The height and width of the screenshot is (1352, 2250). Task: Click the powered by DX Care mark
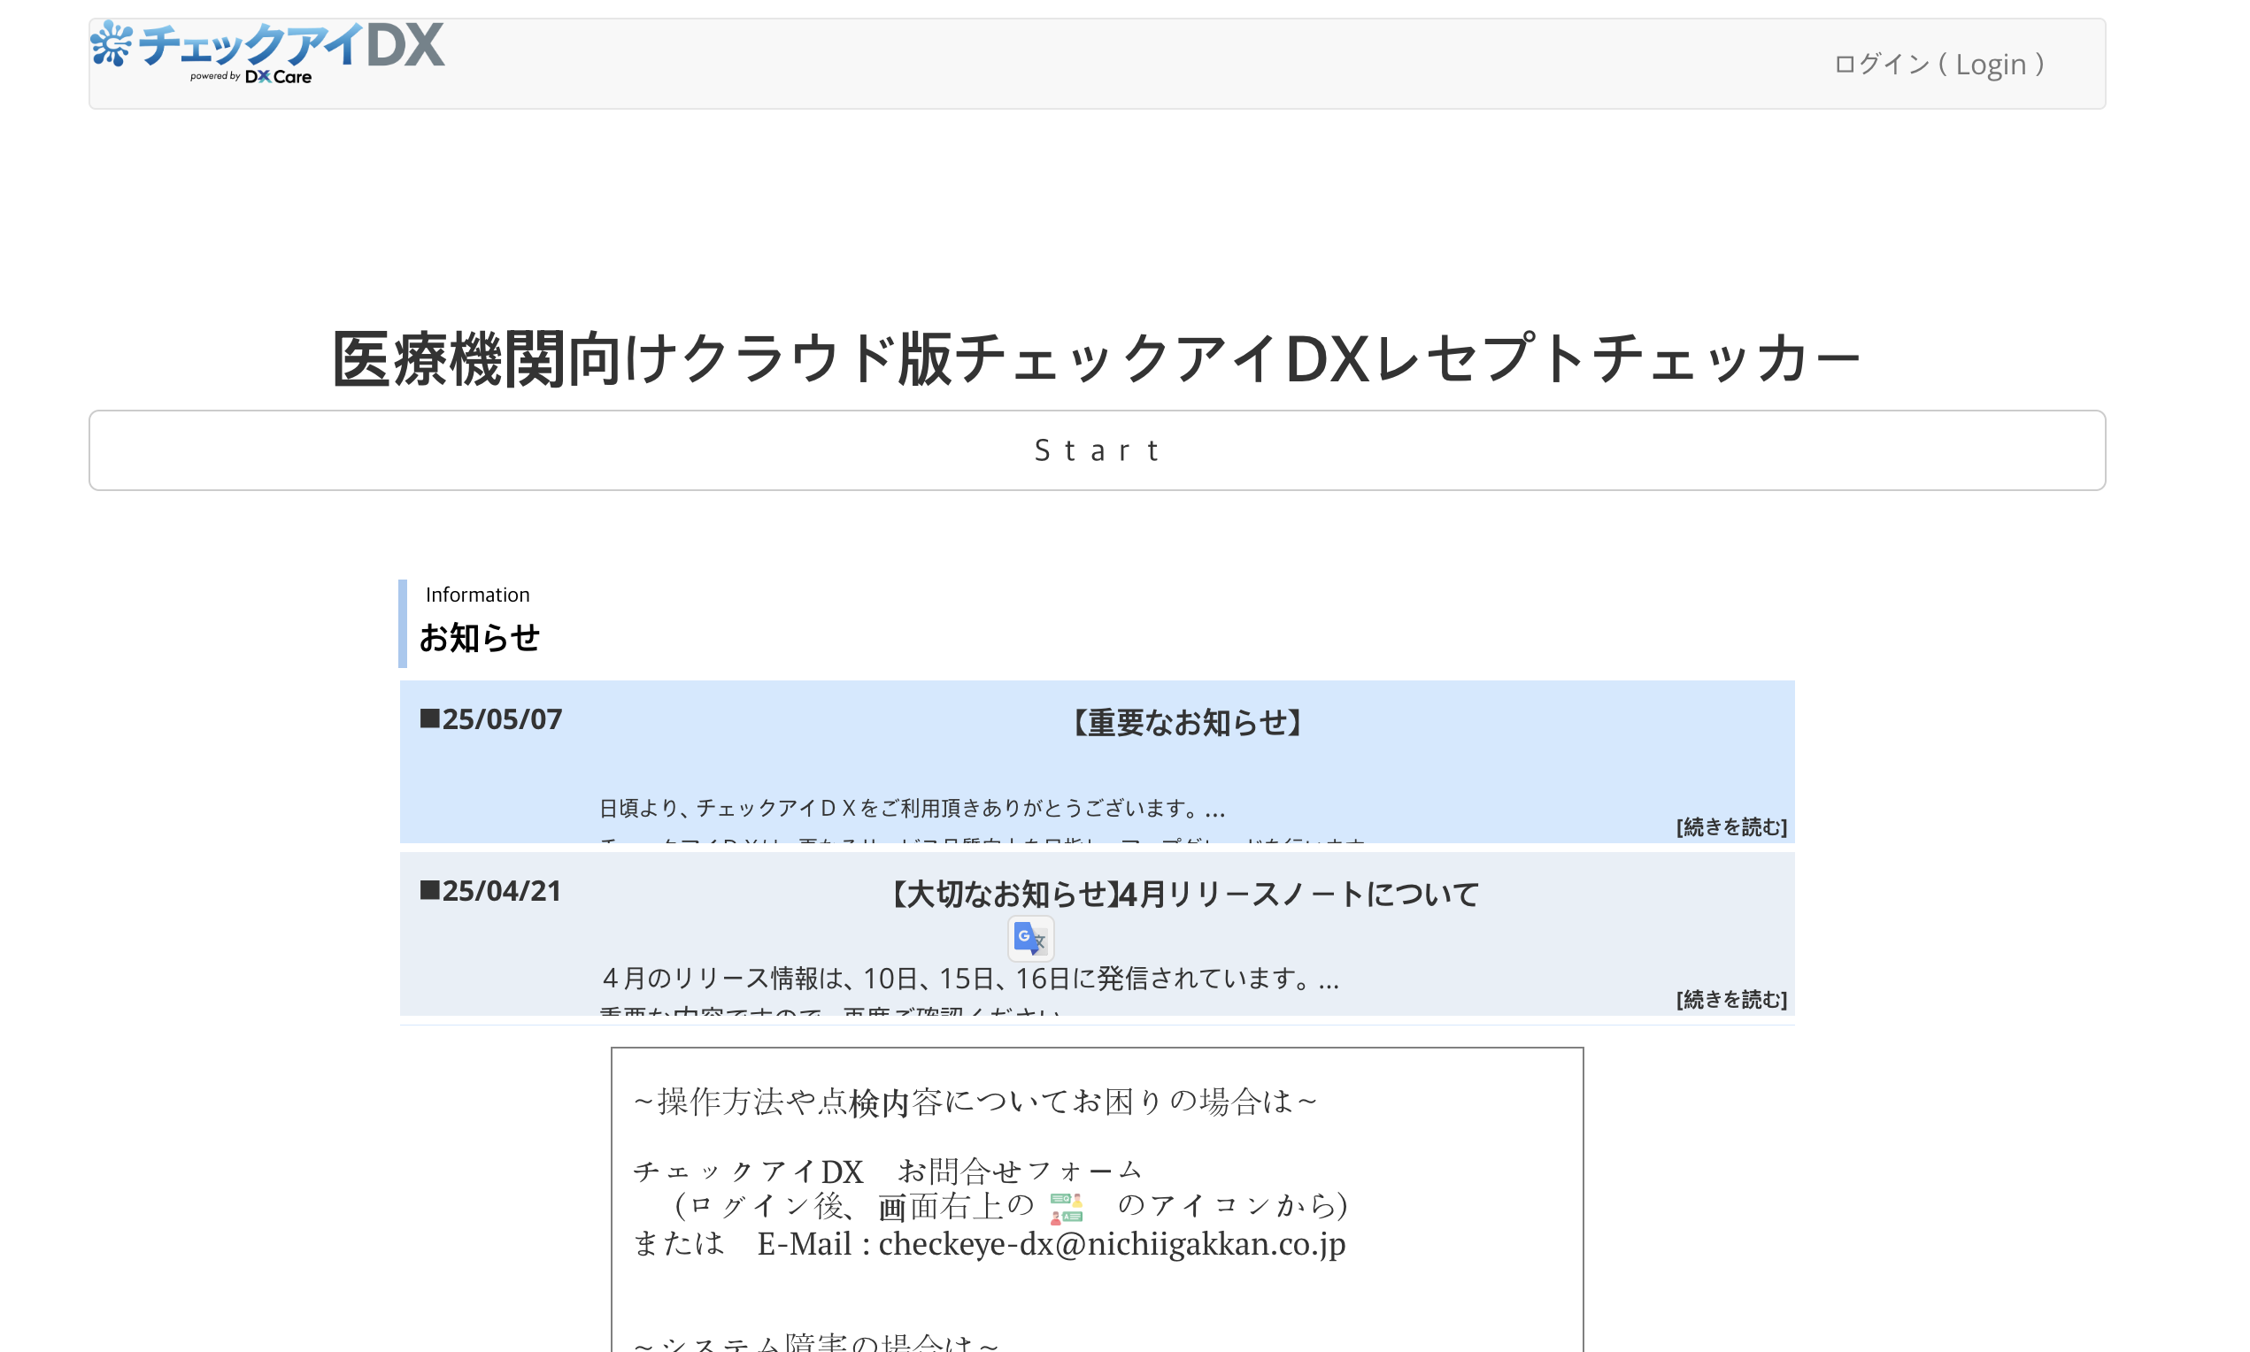(250, 76)
